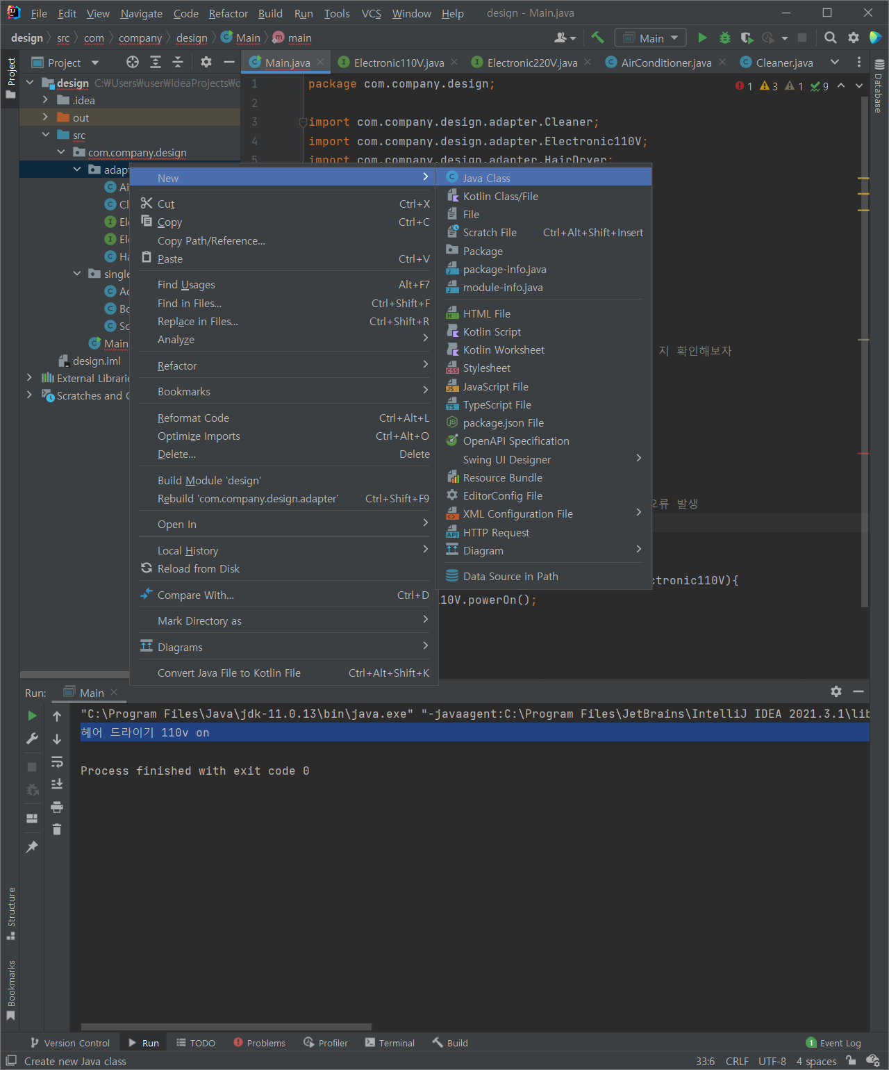Click the Run console horizontal scrollbar
Image resolution: width=889 pixels, height=1070 pixels.
coord(226,1026)
